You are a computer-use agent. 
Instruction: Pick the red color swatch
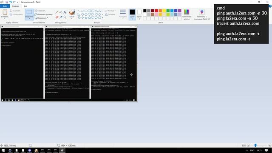pos(156,11)
